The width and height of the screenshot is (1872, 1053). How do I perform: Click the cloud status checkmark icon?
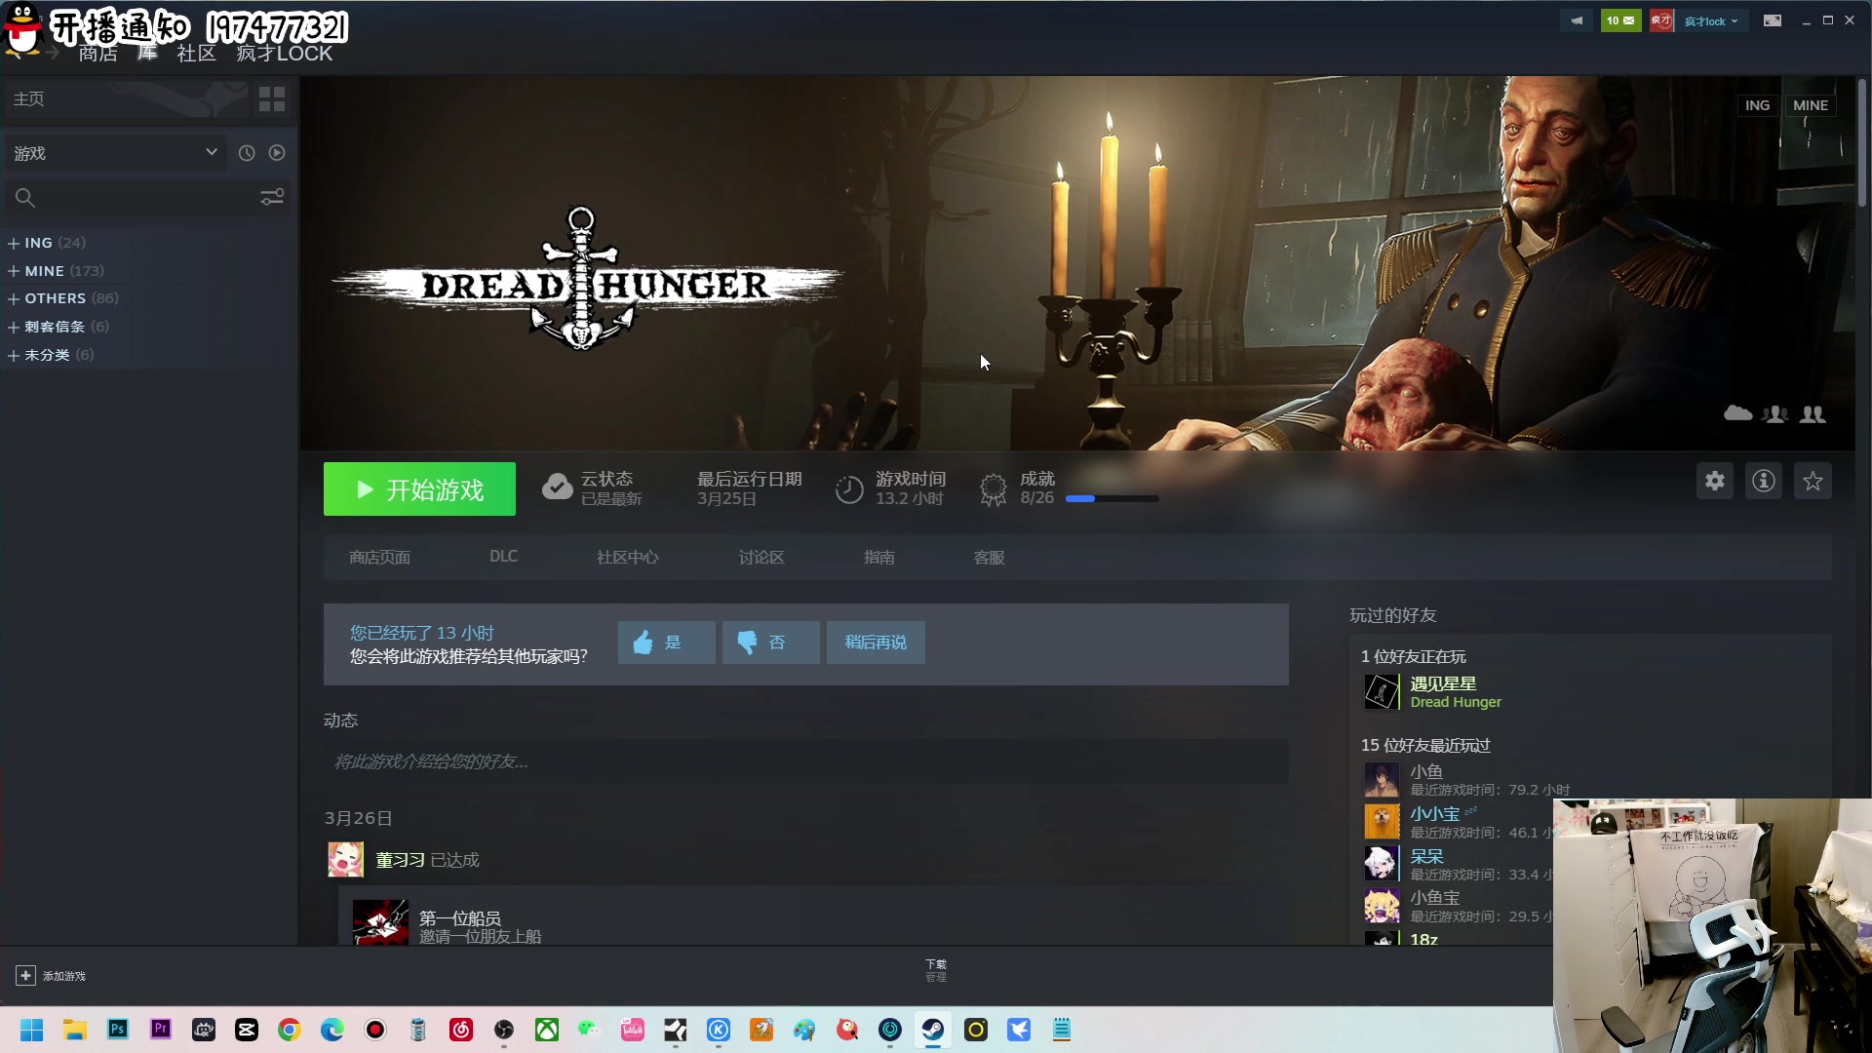557,487
